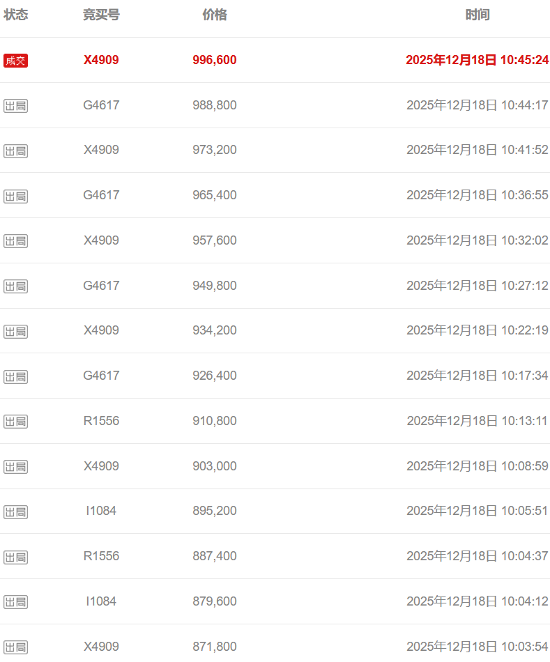Click the bid time ending 10:22:19
The height and width of the screenshot is (662, 550).
point(477,330)
